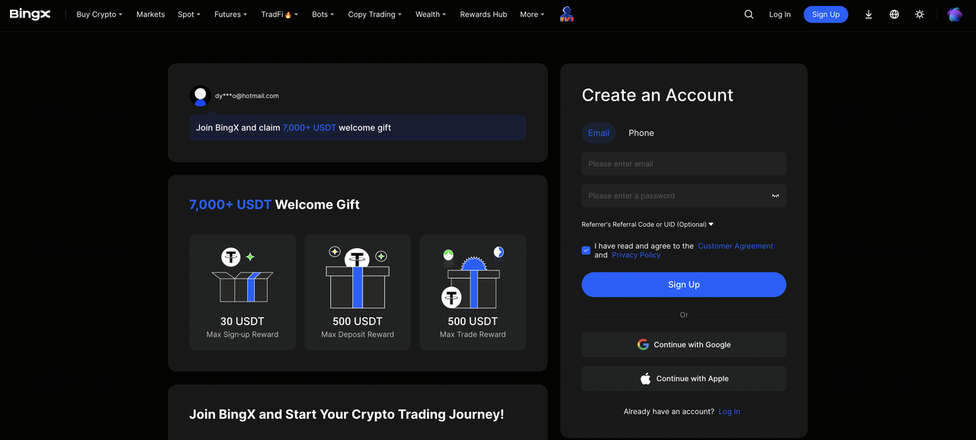The height and width of the screenshot is (440, 976).
Task: Open the Copy Trading dropdown
Action: [x=375, y=14]
